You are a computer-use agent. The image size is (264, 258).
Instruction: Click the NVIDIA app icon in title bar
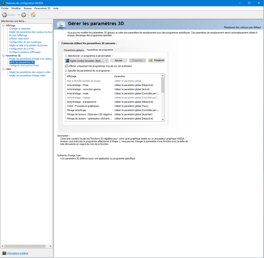point(3,3)
